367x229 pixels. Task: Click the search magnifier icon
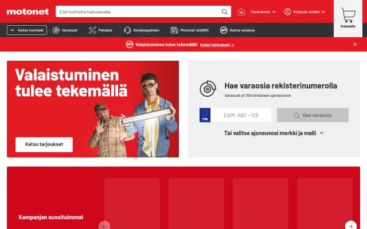(x=224, y=11)
